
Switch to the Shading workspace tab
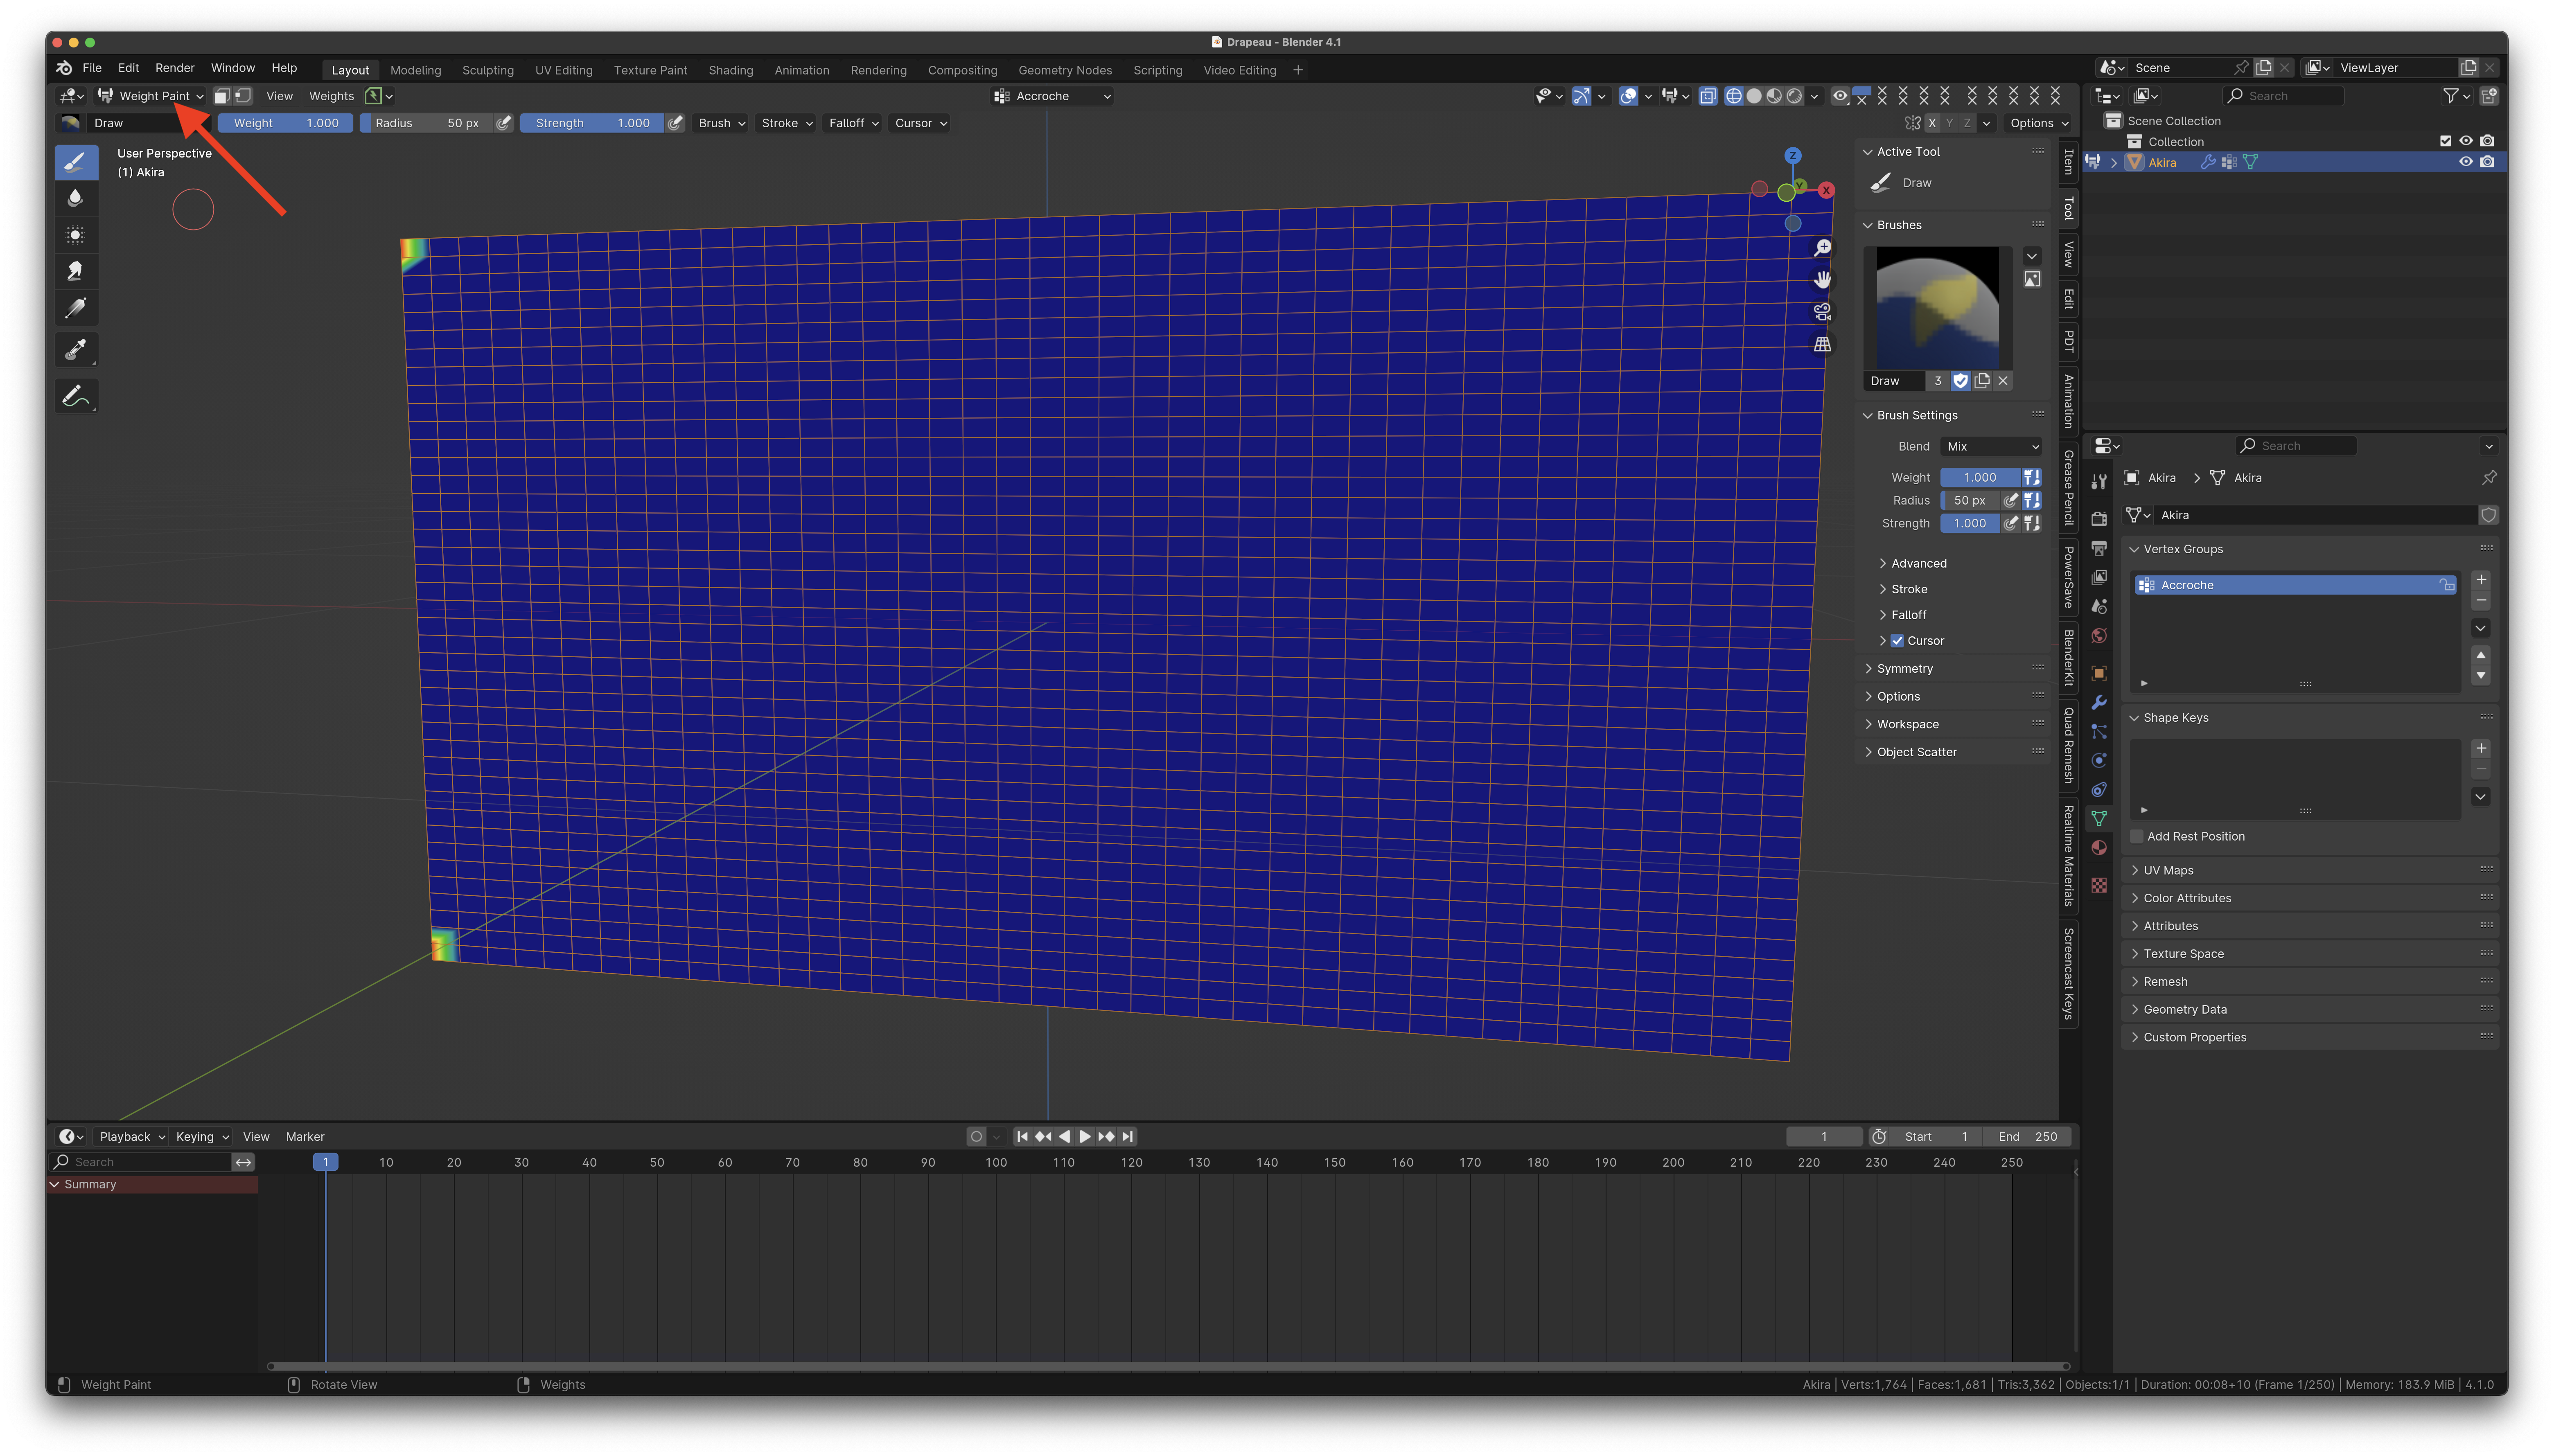[731, 70]
